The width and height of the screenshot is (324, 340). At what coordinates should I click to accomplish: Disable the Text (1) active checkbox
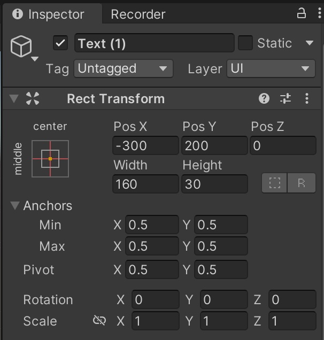pyautogui.click(x=60, y=43)
